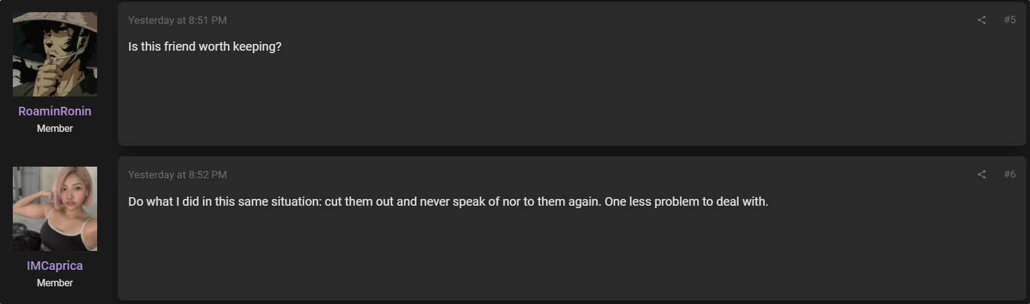The height and width of the screenshot is (304, 1030).
Task: Open RoaminRonin's avatar image
Action: coord(55,54)
